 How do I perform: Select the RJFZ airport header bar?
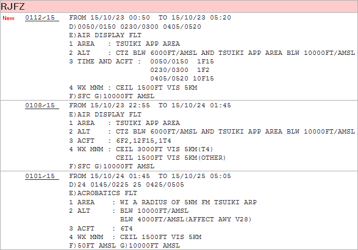pyautogui.click(x=179, y=6)
